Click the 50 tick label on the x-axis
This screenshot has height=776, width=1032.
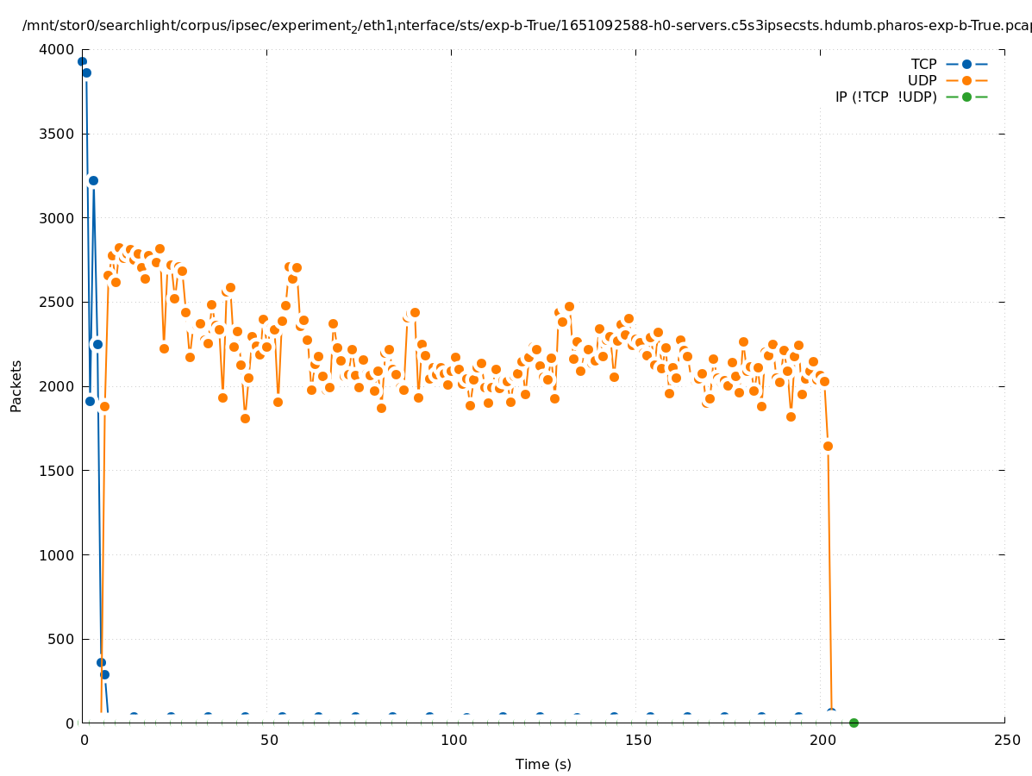267,740
